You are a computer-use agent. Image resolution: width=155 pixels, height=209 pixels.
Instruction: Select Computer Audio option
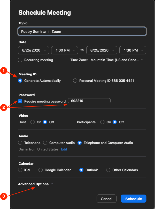(x=45, y=143)
